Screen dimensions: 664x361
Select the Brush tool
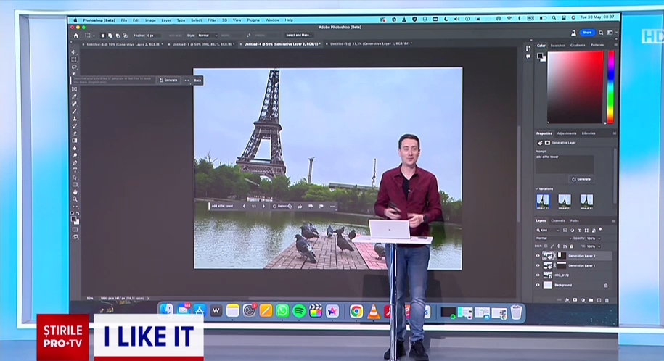pyautogui.click(x=75, y=112)
